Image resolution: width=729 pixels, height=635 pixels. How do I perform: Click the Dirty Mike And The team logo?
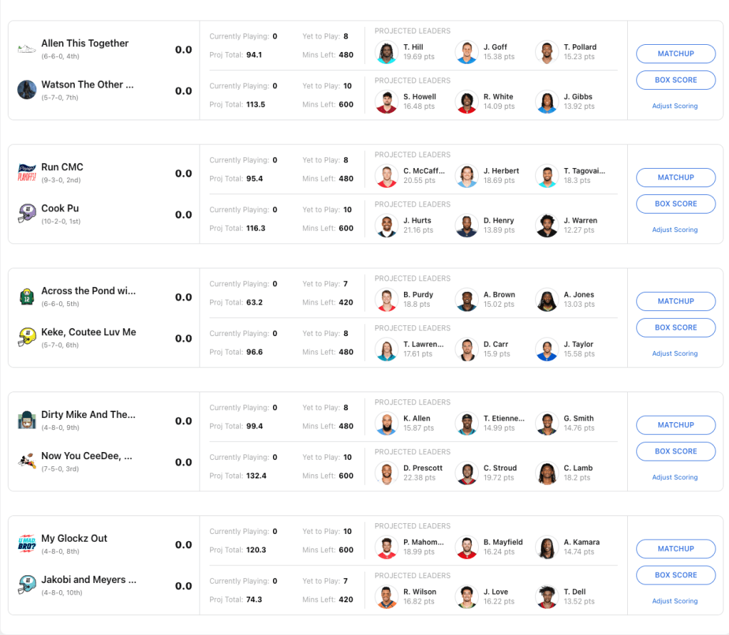click(27, 420)
